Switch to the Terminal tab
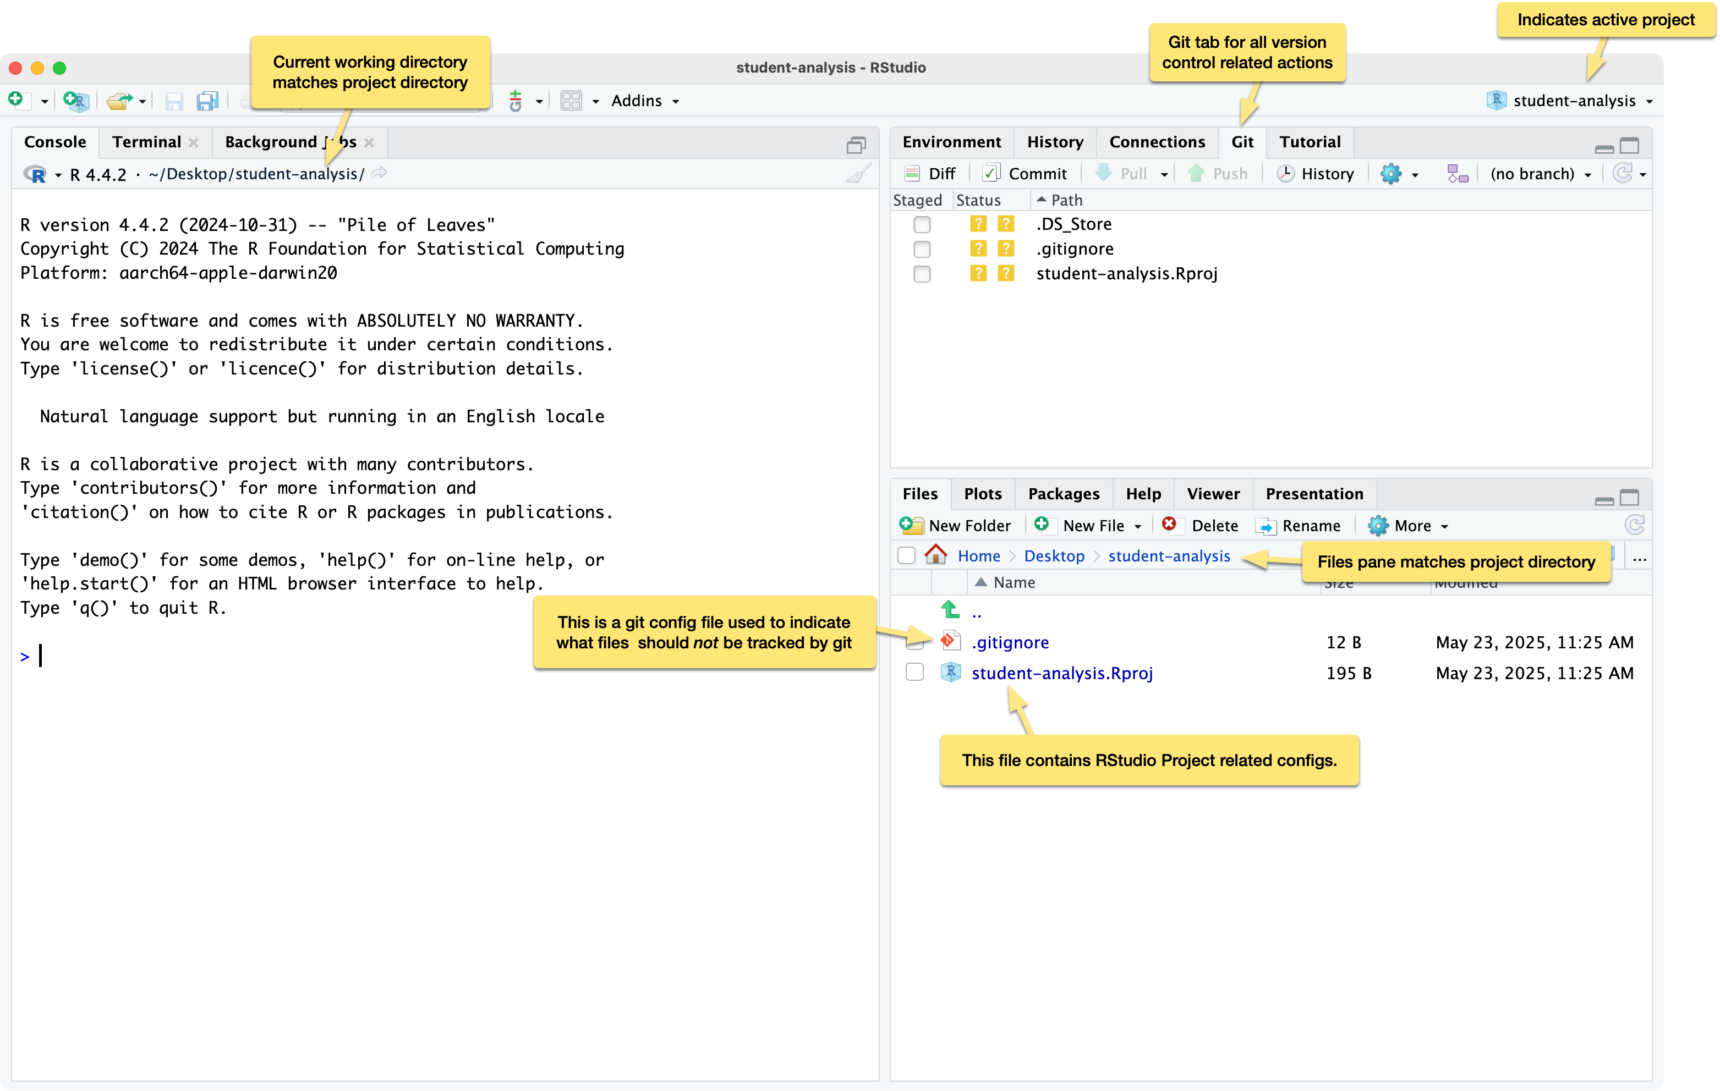This screenshot has height=1091, width=1720. click(x=146, y=141)
